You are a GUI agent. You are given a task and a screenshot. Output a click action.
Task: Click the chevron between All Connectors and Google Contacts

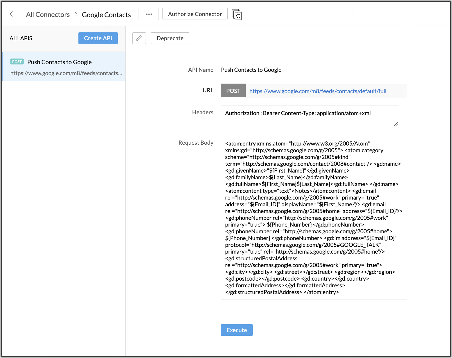coord(76,14)
